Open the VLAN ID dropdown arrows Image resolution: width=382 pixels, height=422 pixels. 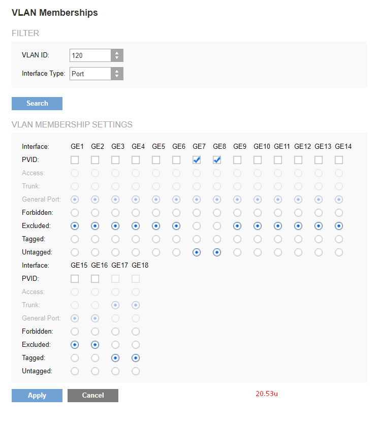click(x=117, y=55)
